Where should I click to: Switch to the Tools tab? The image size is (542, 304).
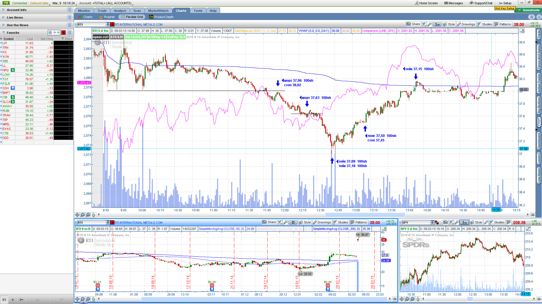[198, 11]
